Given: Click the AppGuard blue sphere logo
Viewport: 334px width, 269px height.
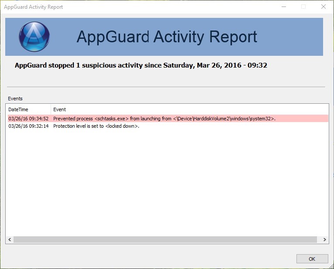Looking at the screenshot, I should tap(34, 37).
